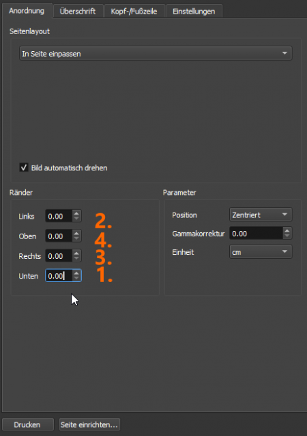Decrease Gammakorrektur value with down arrow
The height and width of the screenshot is (436, 307).
click(x=287, y=236)
